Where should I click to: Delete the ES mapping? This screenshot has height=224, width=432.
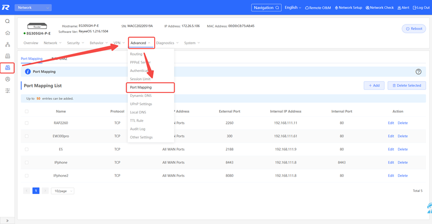pos(402,149)
